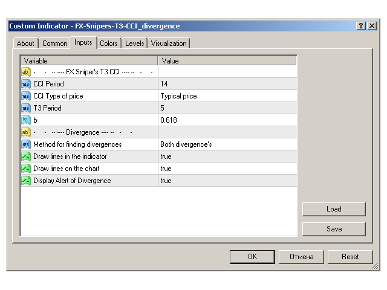The image size is (387, 290).
Task: Click the boolean icon for Display Alert of Divergence
Action: pyautogui.click(x=26, y=181)
